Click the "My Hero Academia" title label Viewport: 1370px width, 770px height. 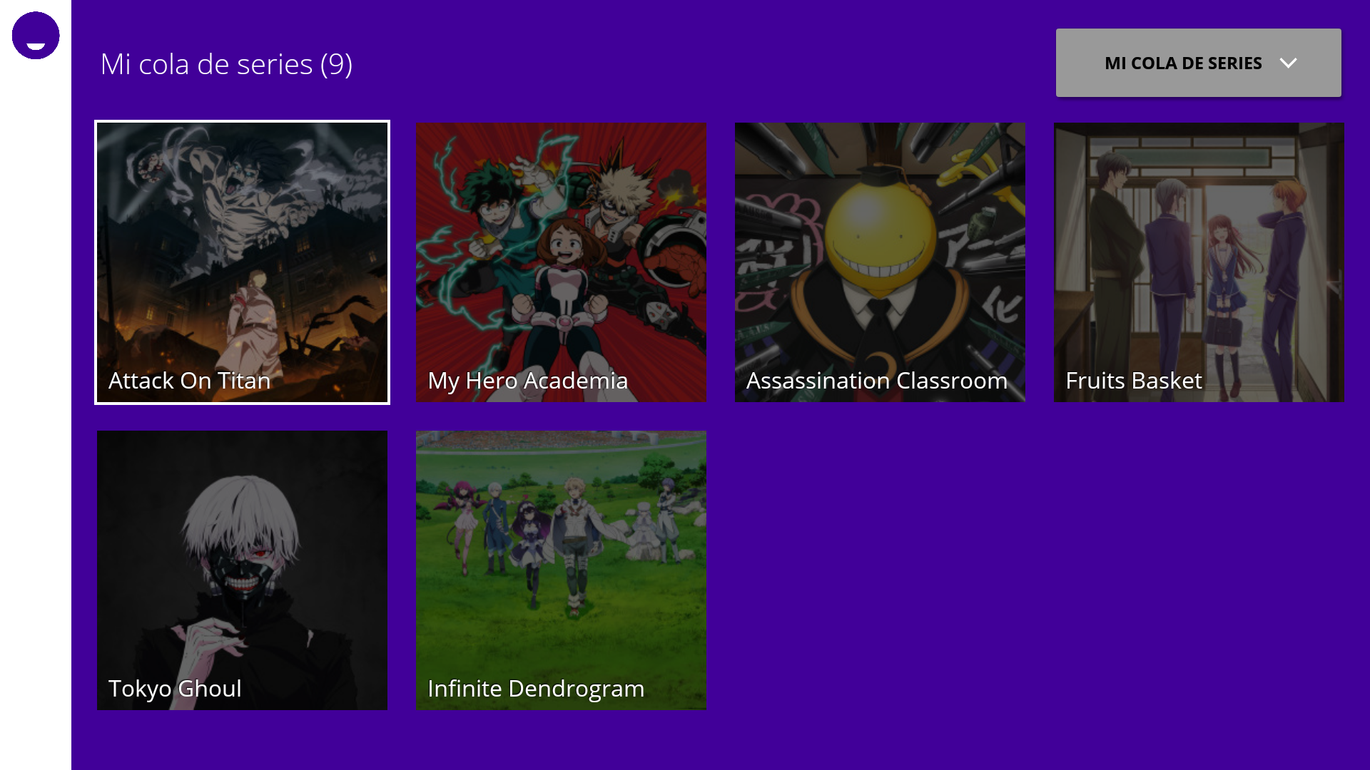[x=527, y=381]
